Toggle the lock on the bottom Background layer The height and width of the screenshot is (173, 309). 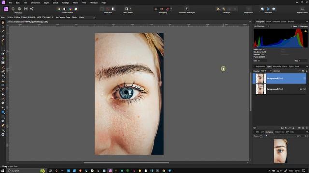[301, 89]
